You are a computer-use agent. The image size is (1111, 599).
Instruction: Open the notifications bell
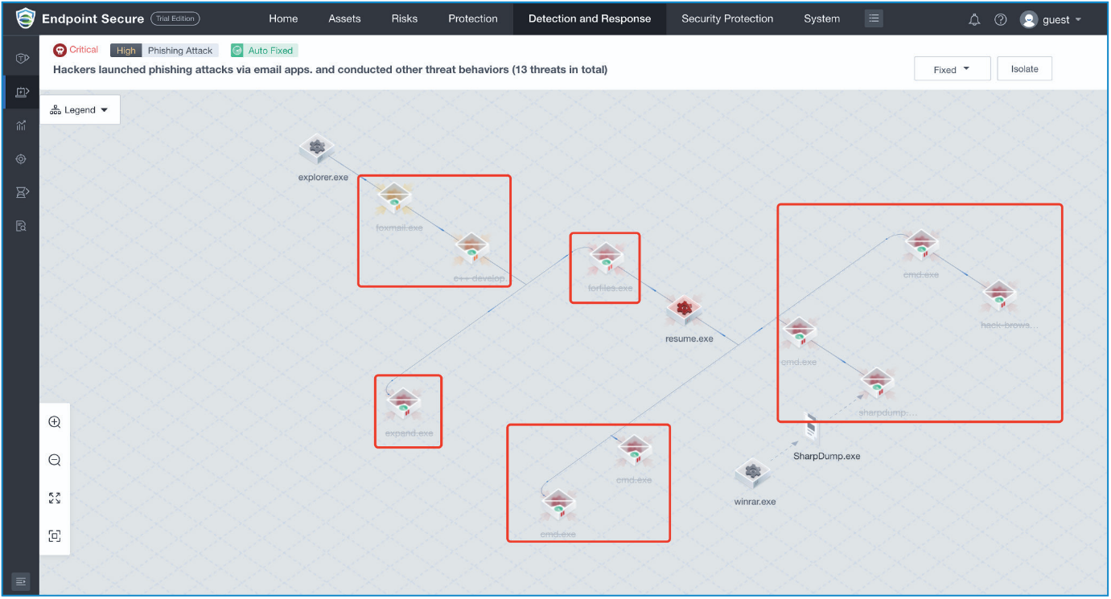pyautogui.click(x=974, y=19)
